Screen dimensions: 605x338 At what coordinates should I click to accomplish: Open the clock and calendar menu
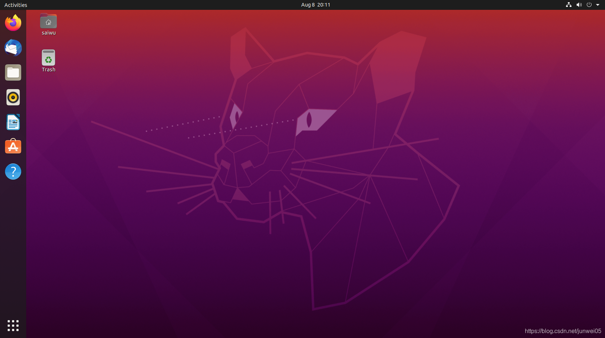[315, 5]
